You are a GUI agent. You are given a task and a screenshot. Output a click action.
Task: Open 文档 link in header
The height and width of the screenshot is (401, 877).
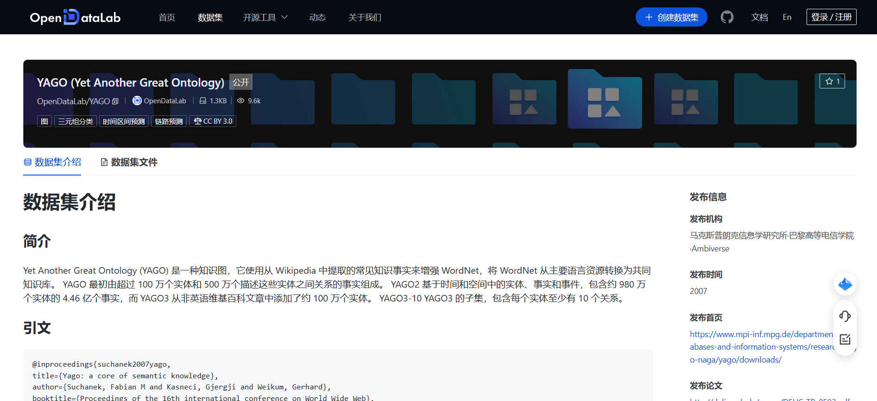(x=759, y=17)
